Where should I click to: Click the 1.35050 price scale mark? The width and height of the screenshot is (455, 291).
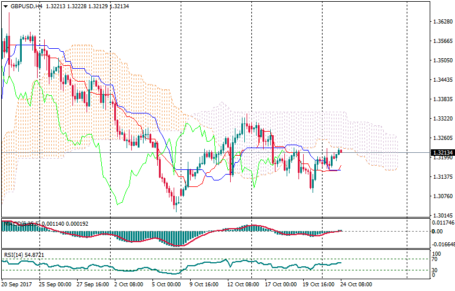[441, 61]
